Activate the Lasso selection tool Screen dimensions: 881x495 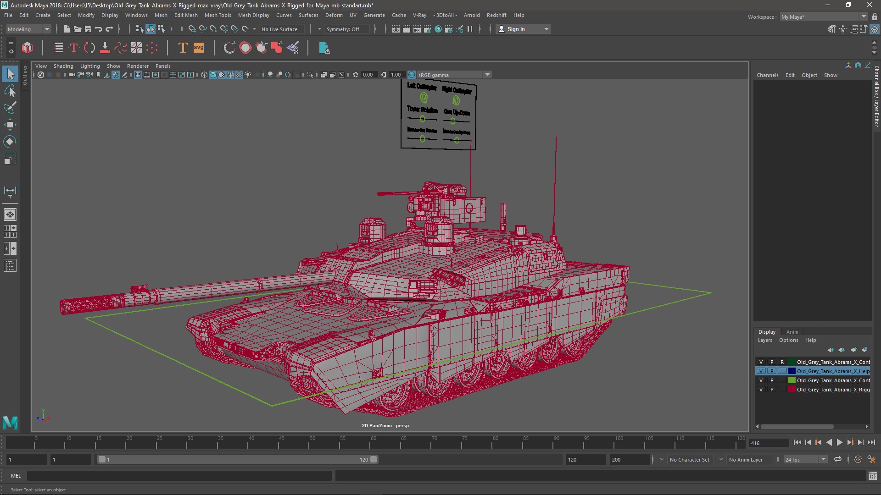click(x=10, y=91)
